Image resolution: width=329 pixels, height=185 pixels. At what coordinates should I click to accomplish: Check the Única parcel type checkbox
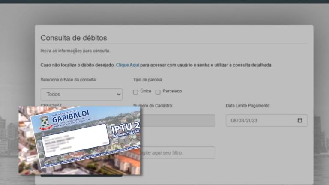point(135,92)
